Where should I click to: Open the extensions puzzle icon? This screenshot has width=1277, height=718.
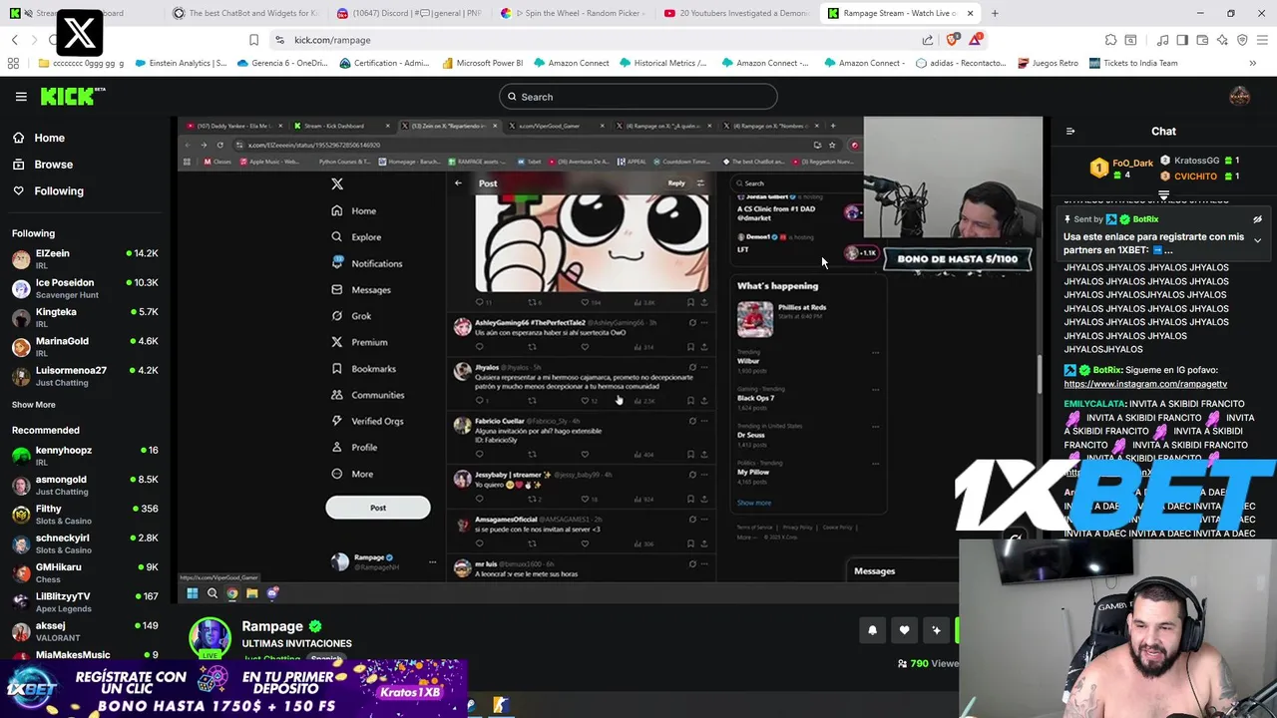1110,40
